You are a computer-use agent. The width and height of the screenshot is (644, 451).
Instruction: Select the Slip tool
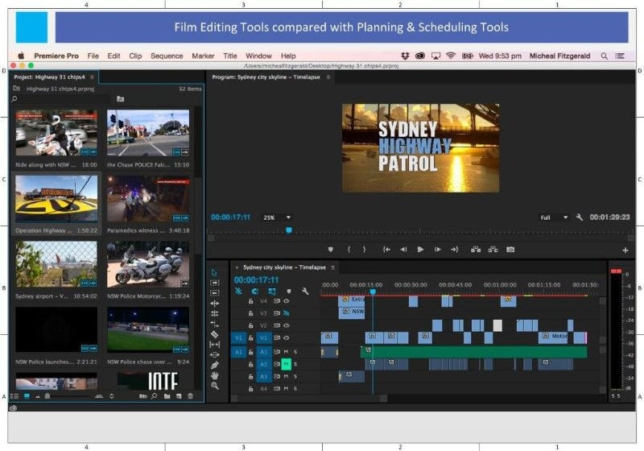click(x=214, y=345)
